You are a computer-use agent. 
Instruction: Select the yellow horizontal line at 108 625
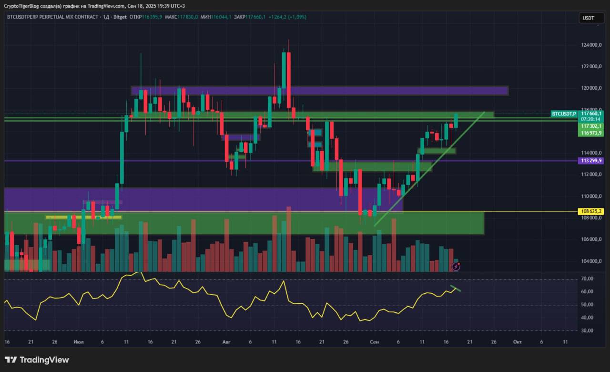[x=291, y=211]
